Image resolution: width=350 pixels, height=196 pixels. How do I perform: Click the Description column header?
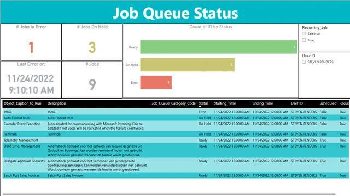[57, 103]
